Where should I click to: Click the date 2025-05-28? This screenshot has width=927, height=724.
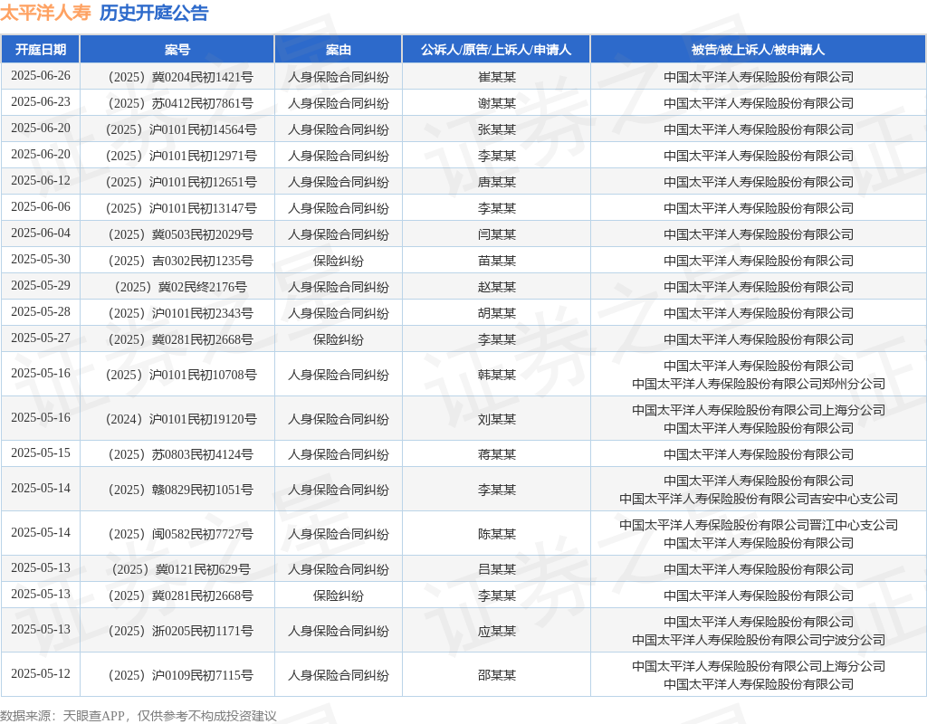[40, 312]
